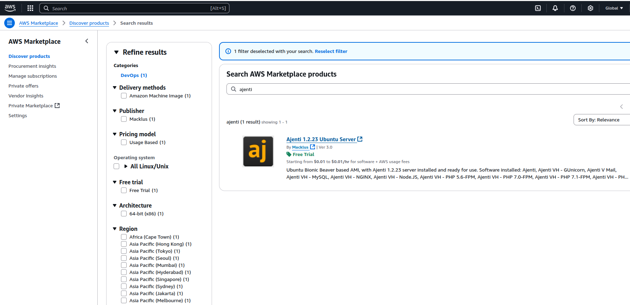Collapse the Region section
The image size is (630, 305).
click(x=115, y=229)
